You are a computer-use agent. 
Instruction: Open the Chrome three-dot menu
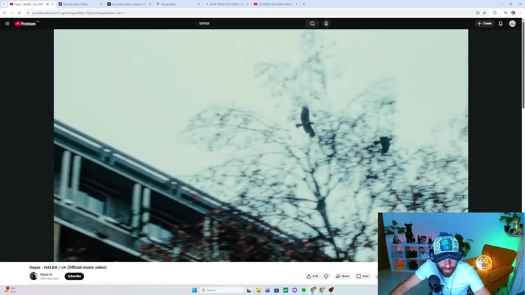coord(520,13)
